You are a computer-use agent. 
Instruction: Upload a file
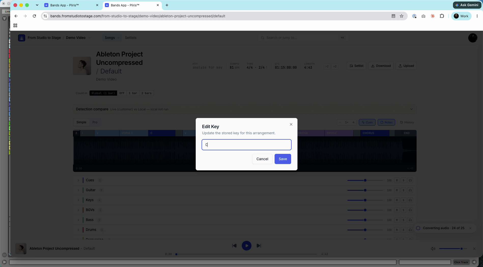point(406,66)
